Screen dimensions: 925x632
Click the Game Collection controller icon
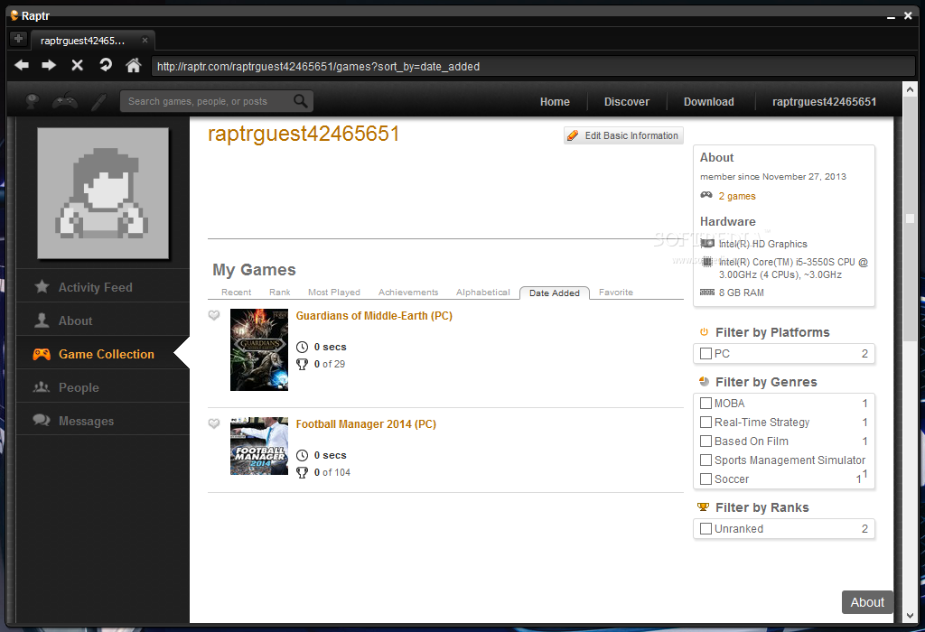click(x=42, y=354)
